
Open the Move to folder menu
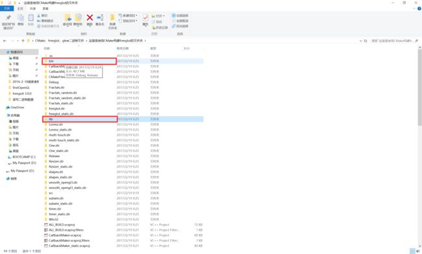(x=68, y=20)
